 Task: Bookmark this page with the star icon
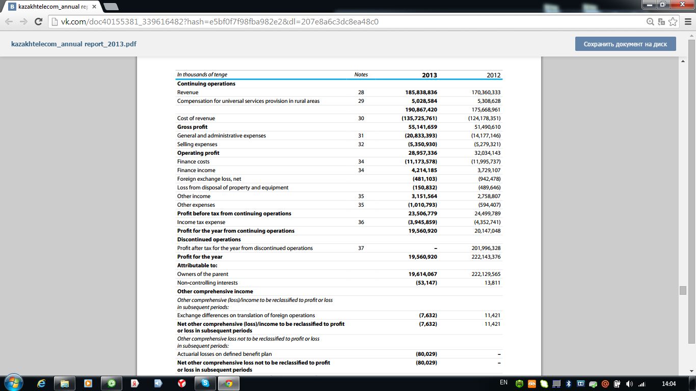click(673, 22)
